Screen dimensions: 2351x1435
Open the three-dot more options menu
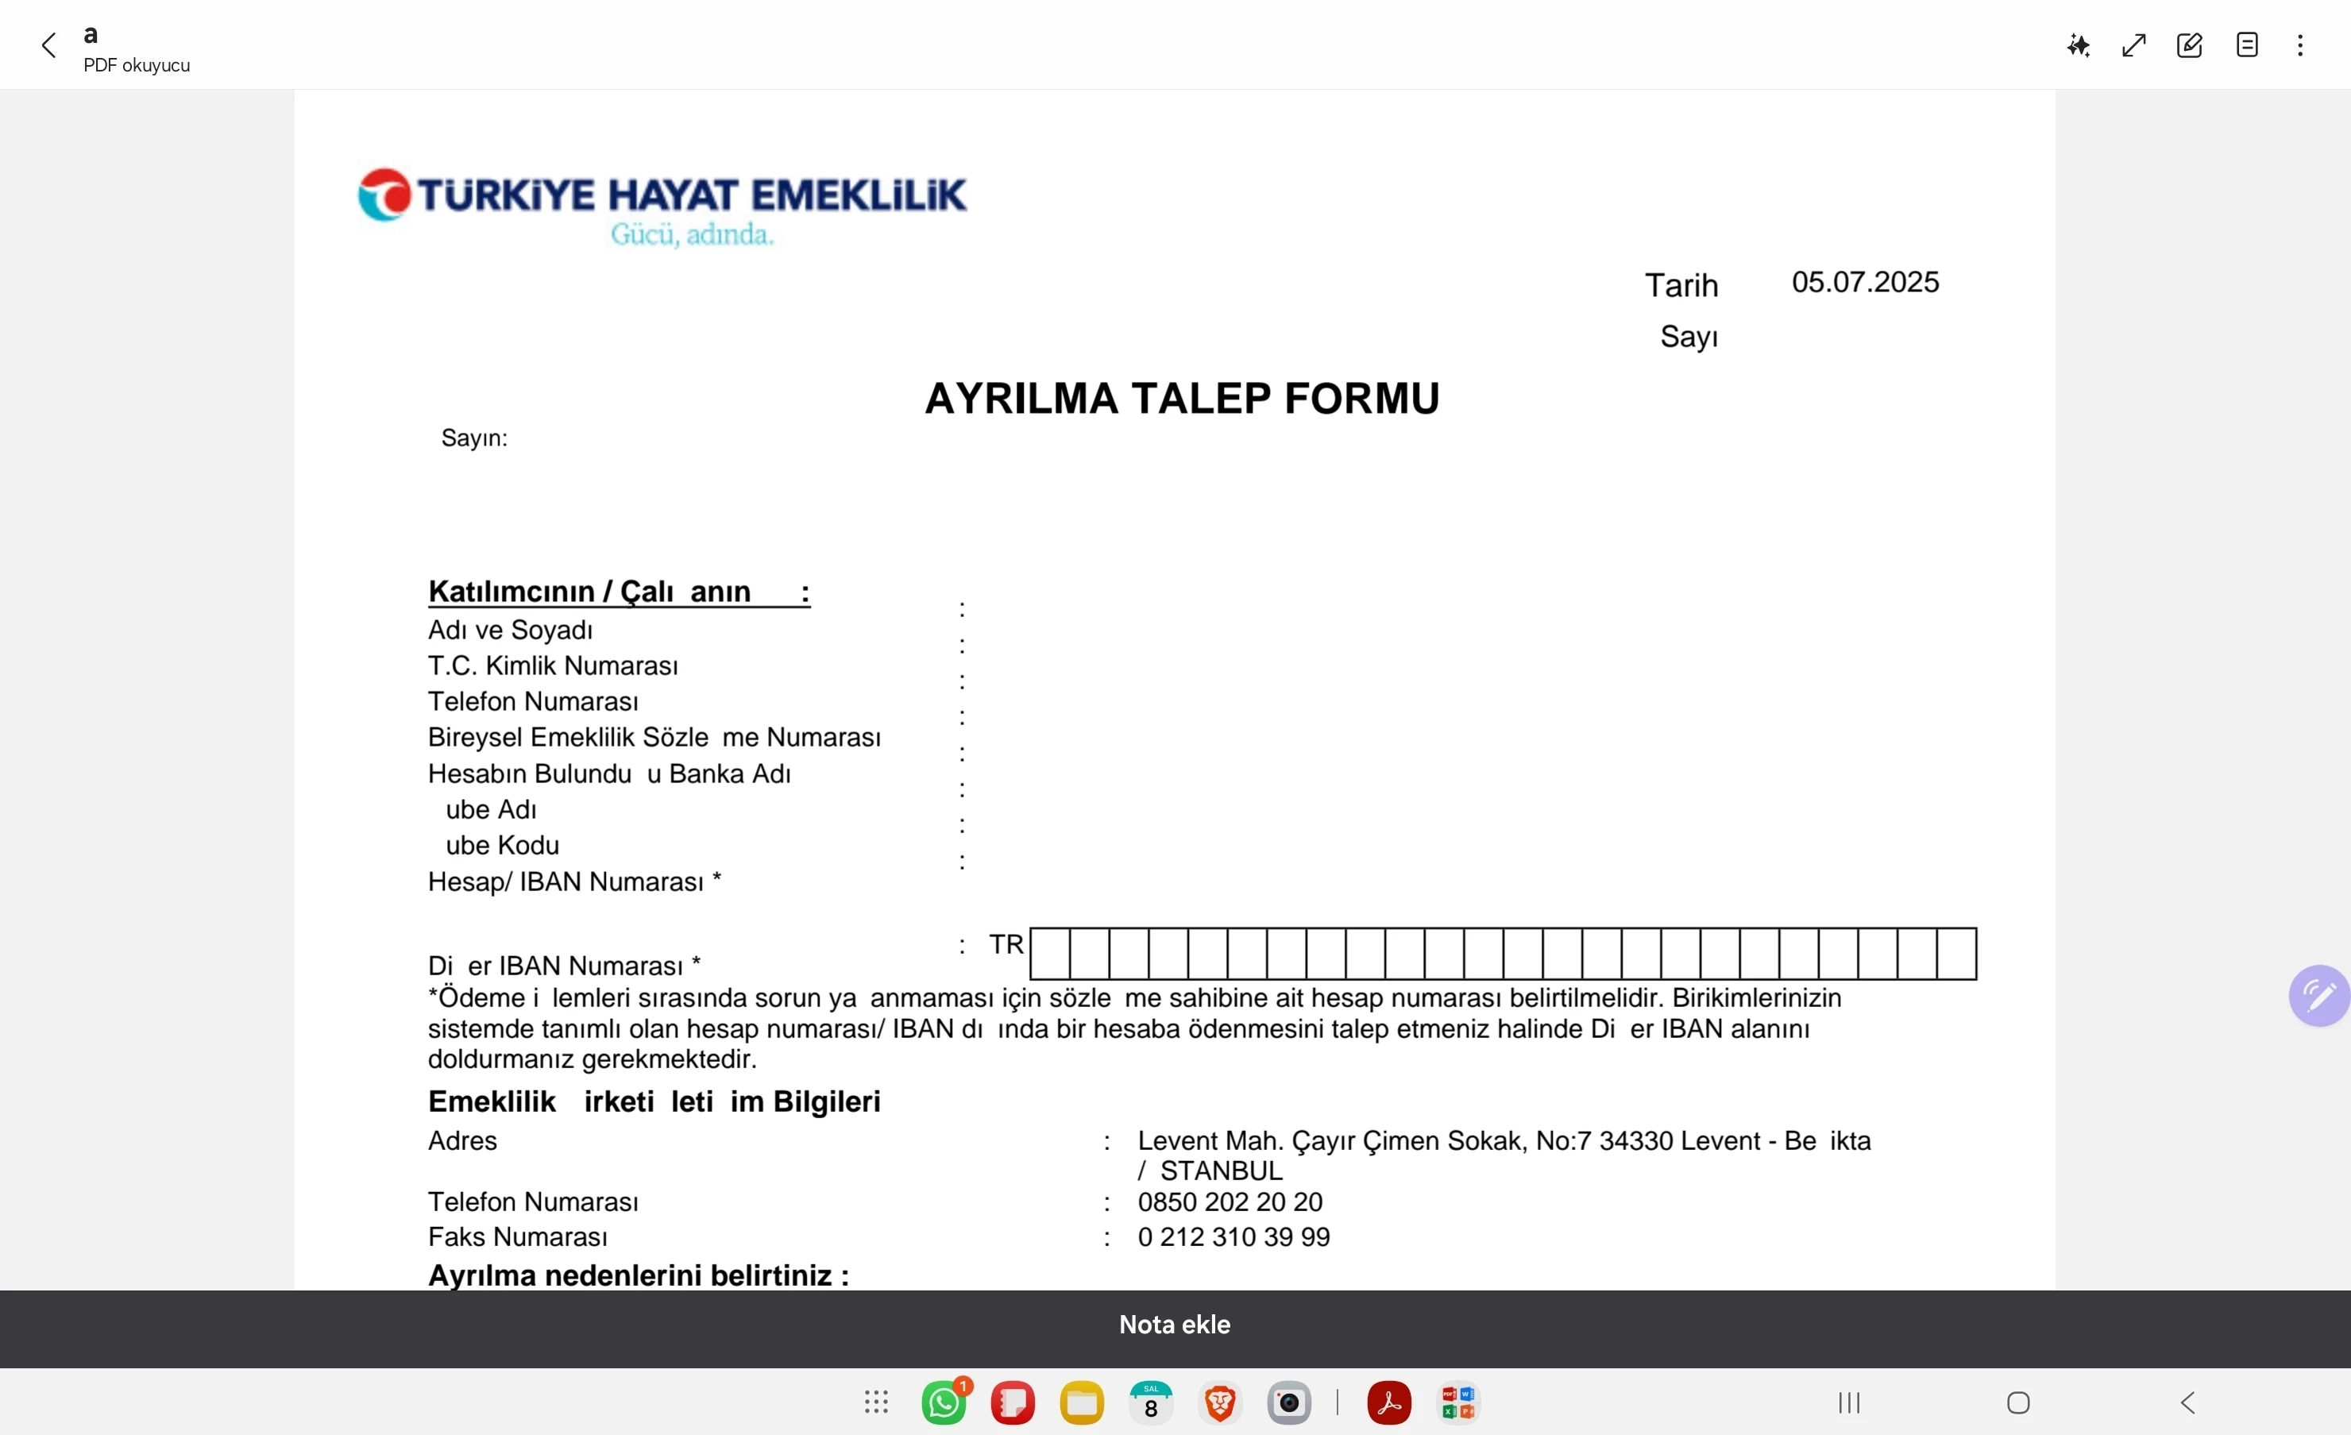(x=2300, y=46)
